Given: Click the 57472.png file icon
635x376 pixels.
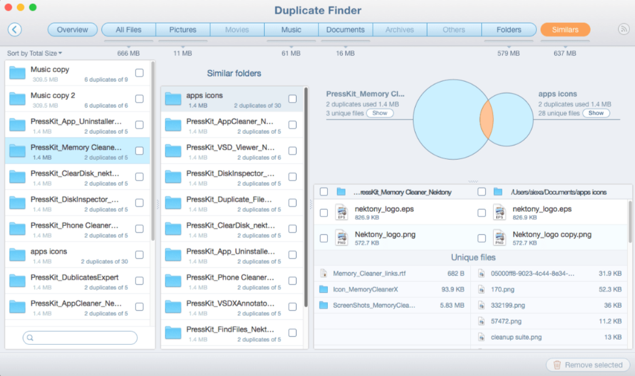Looking at the screenshot, I should click(481, 321).
